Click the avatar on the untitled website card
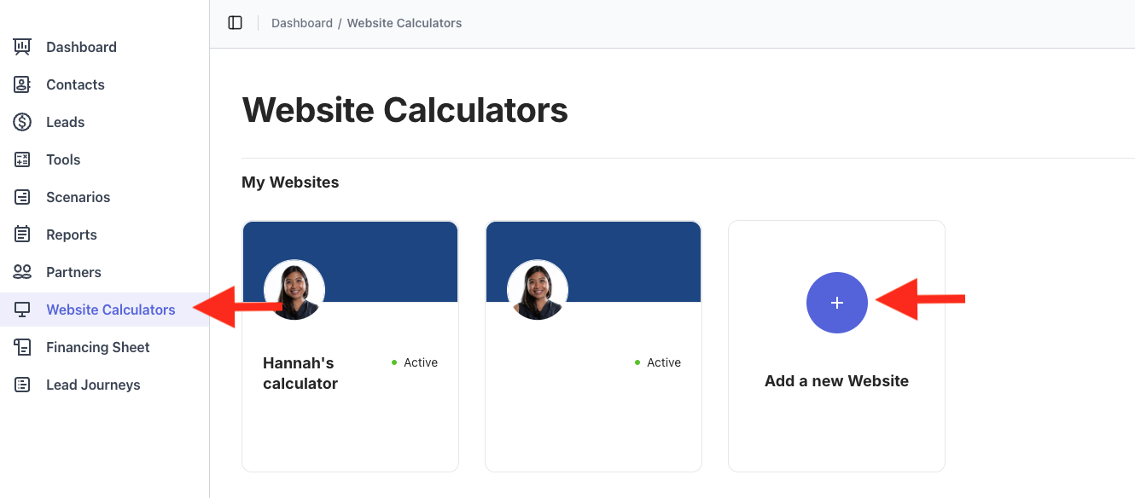 point(538,290)
